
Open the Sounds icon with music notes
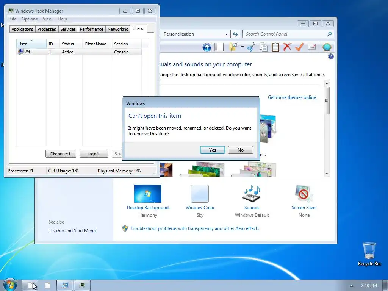(252, 193)
